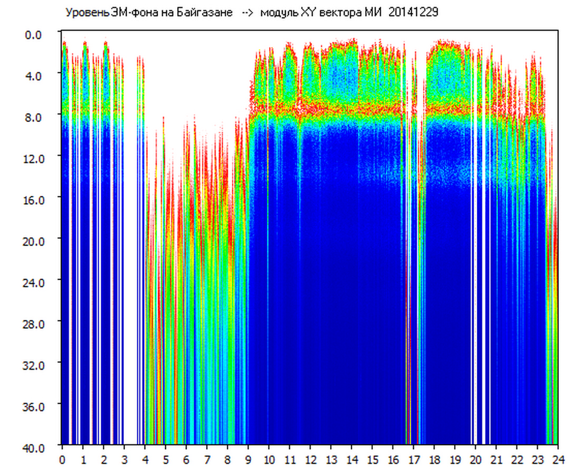The height and width of the screenshot is (475, 578).
Task: Select hour 3 on the time axis
Action: point(124,460)
